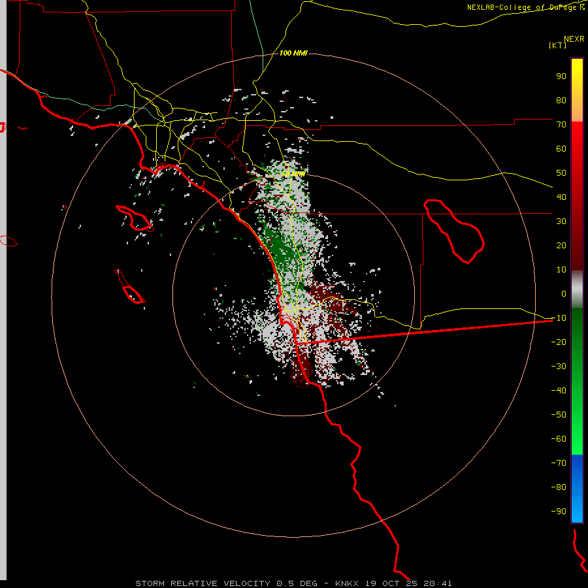Image resolution: width=588 pixels, height=588 pixels.
Task: Click the KNKX radar site identifier
Action: click(347, 583)
